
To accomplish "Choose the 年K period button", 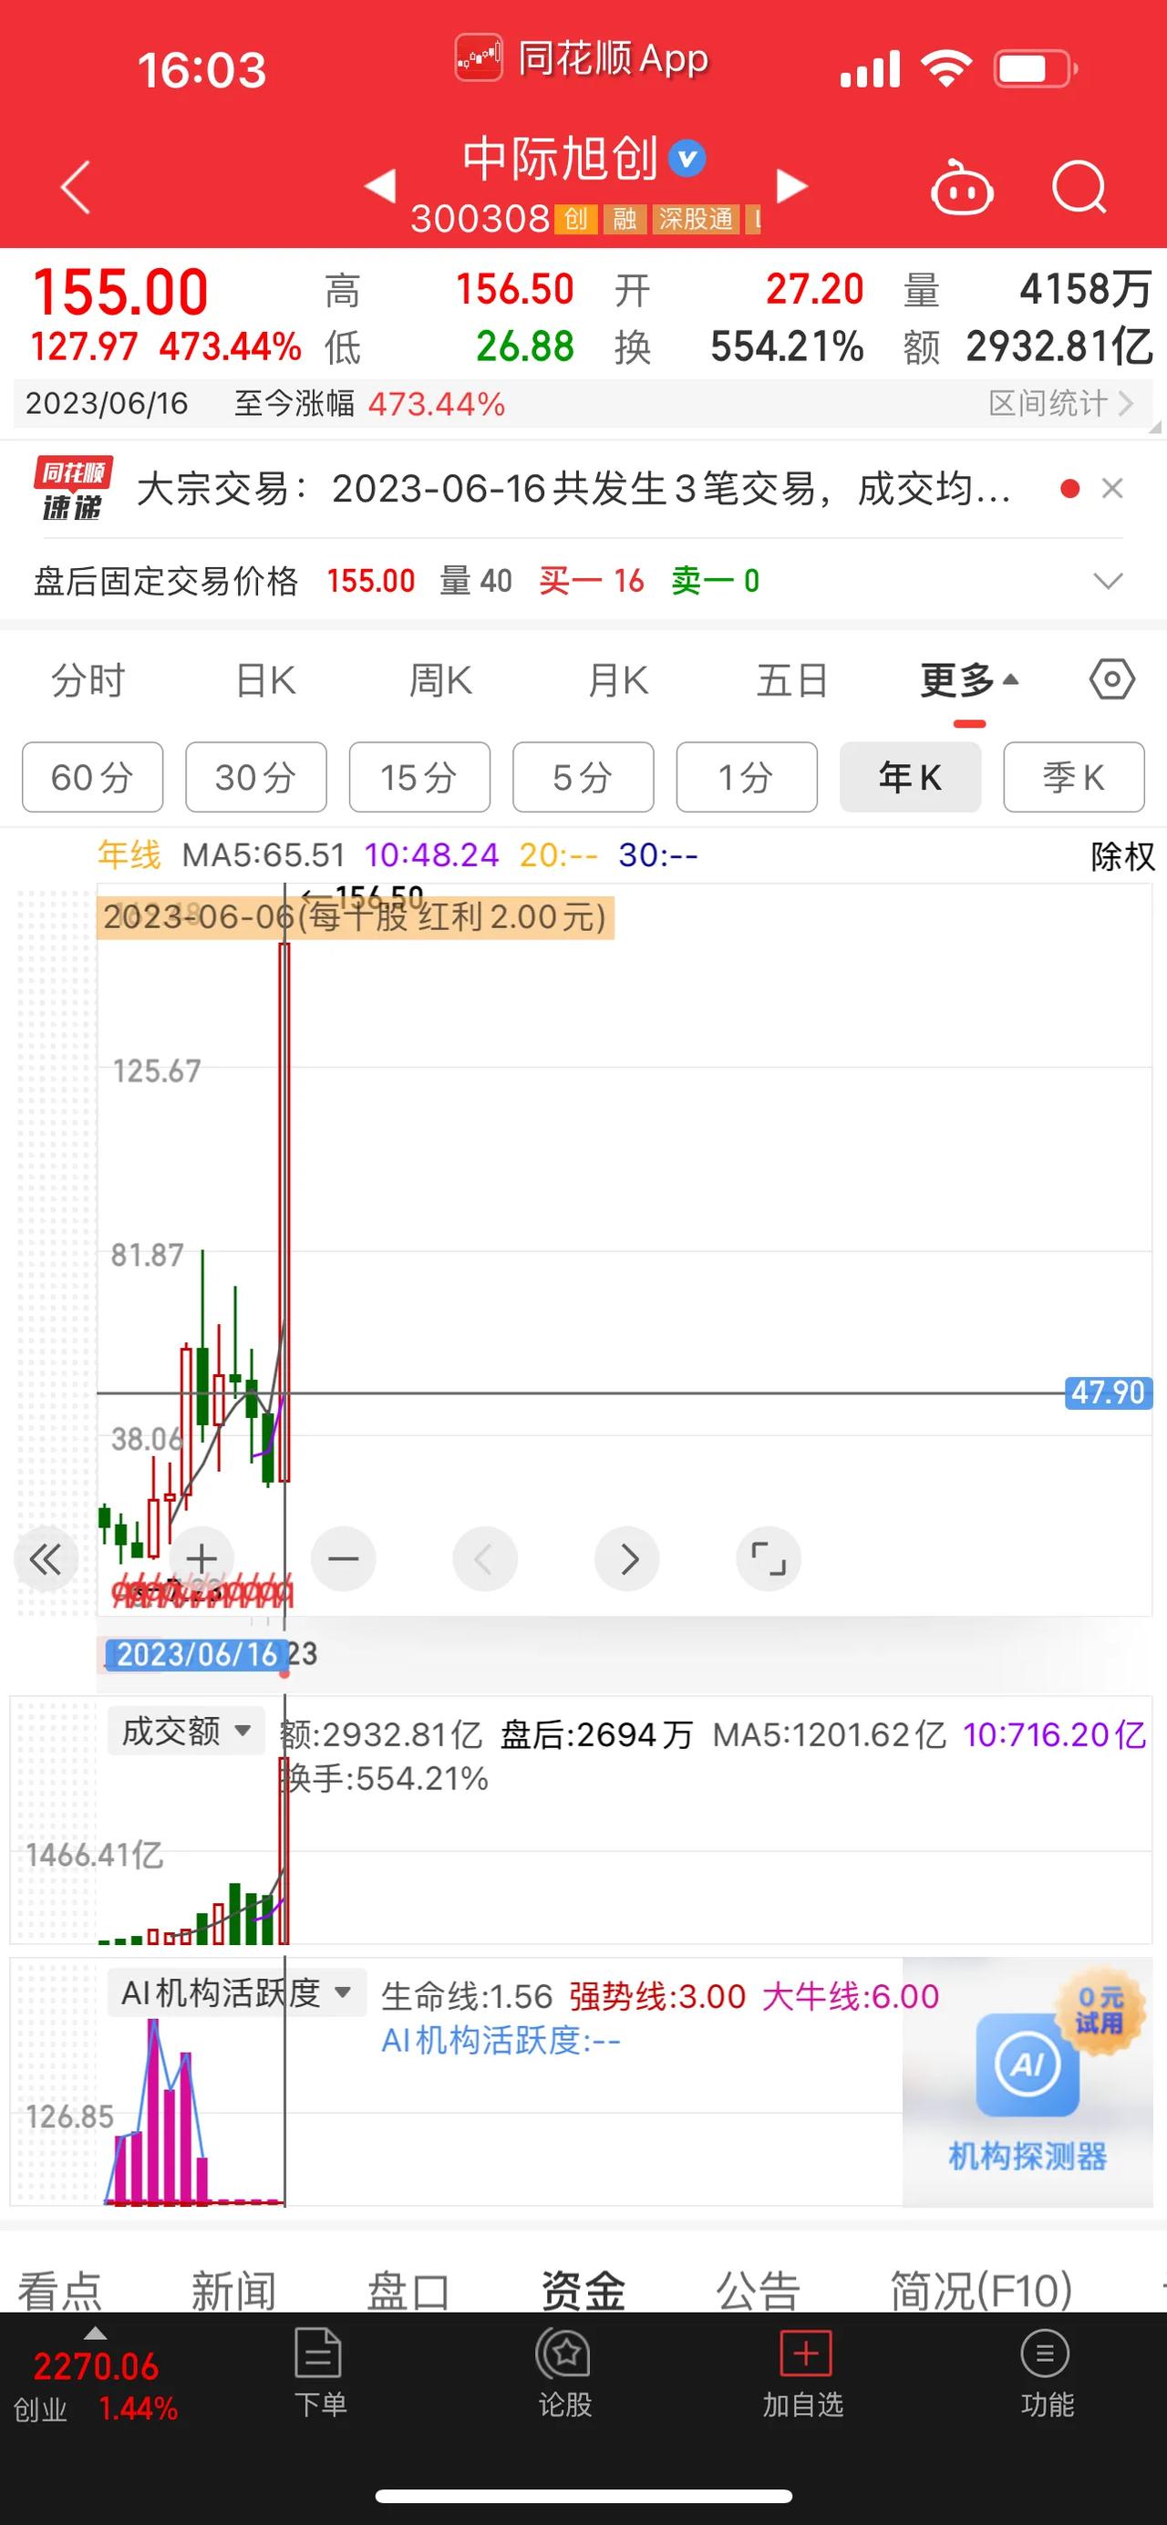I will click(910, 777).
